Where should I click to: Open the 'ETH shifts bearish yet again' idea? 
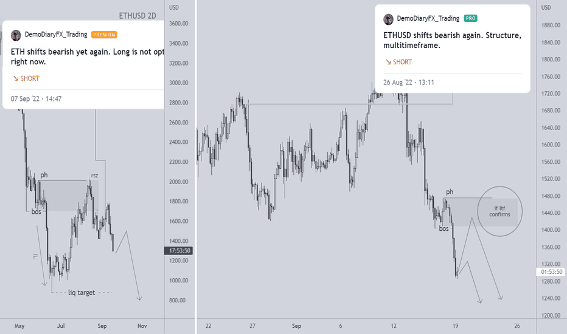point(87,56)
